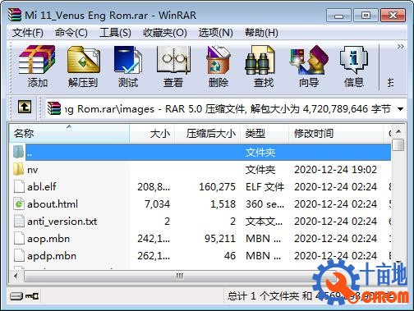Sort by the 大小 column header
Screen dimensions: 414x311
pos(152,134)
